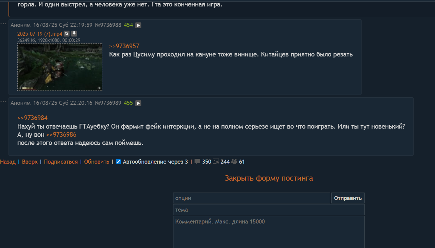This screenshot has width=435, height=248.
Task: Toggle the Автообновление checkbox
Action: click(x=118, y=162)
